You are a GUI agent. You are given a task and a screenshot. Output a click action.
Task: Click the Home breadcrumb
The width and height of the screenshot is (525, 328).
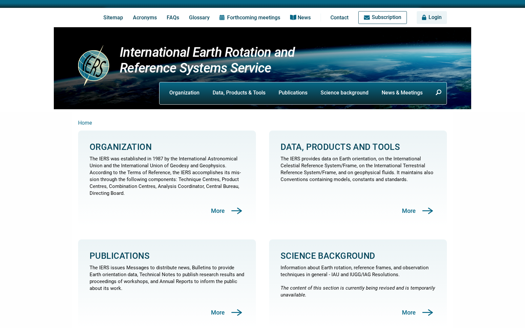click(x=85, y=123)
